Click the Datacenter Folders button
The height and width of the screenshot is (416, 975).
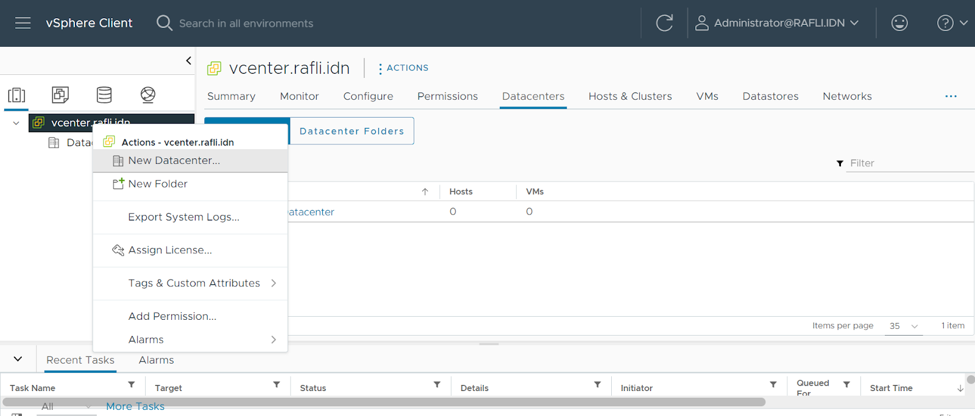click(x=352, y=131)
